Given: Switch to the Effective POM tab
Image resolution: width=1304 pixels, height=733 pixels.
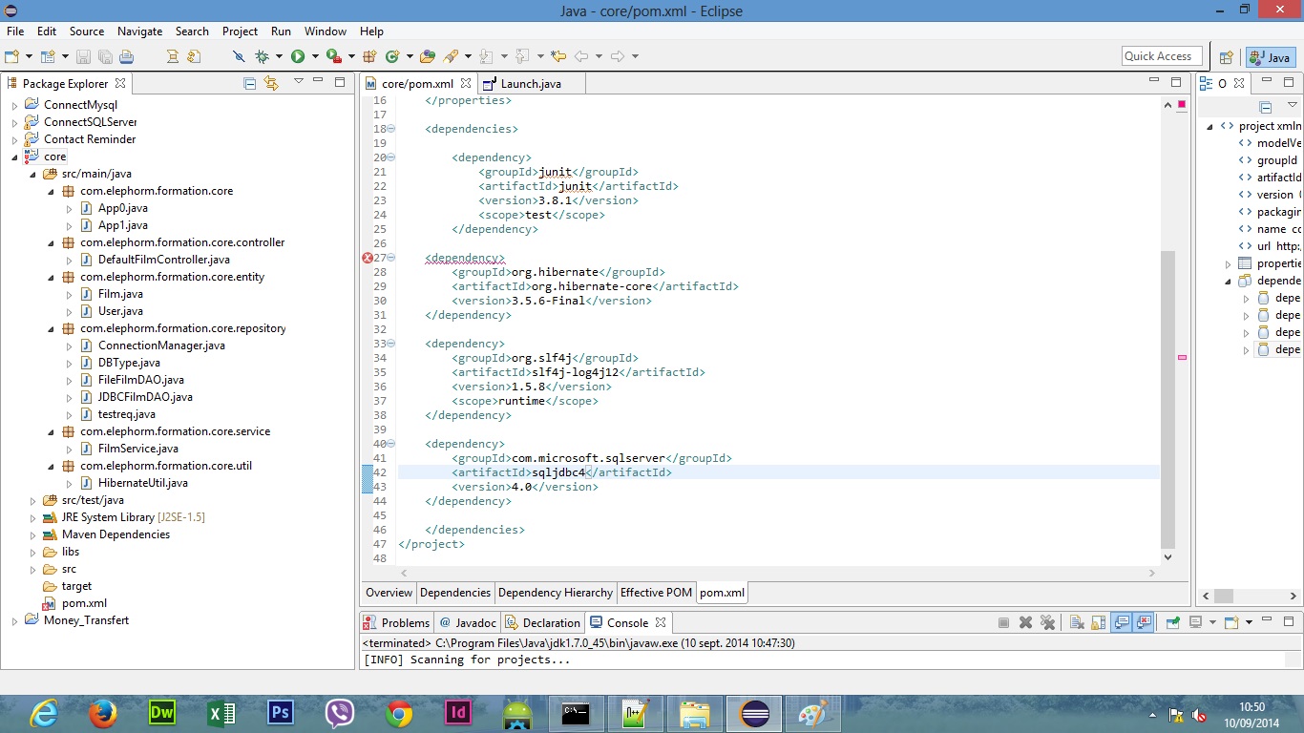Looking at the screenshot, I should [x=656, y=593].
